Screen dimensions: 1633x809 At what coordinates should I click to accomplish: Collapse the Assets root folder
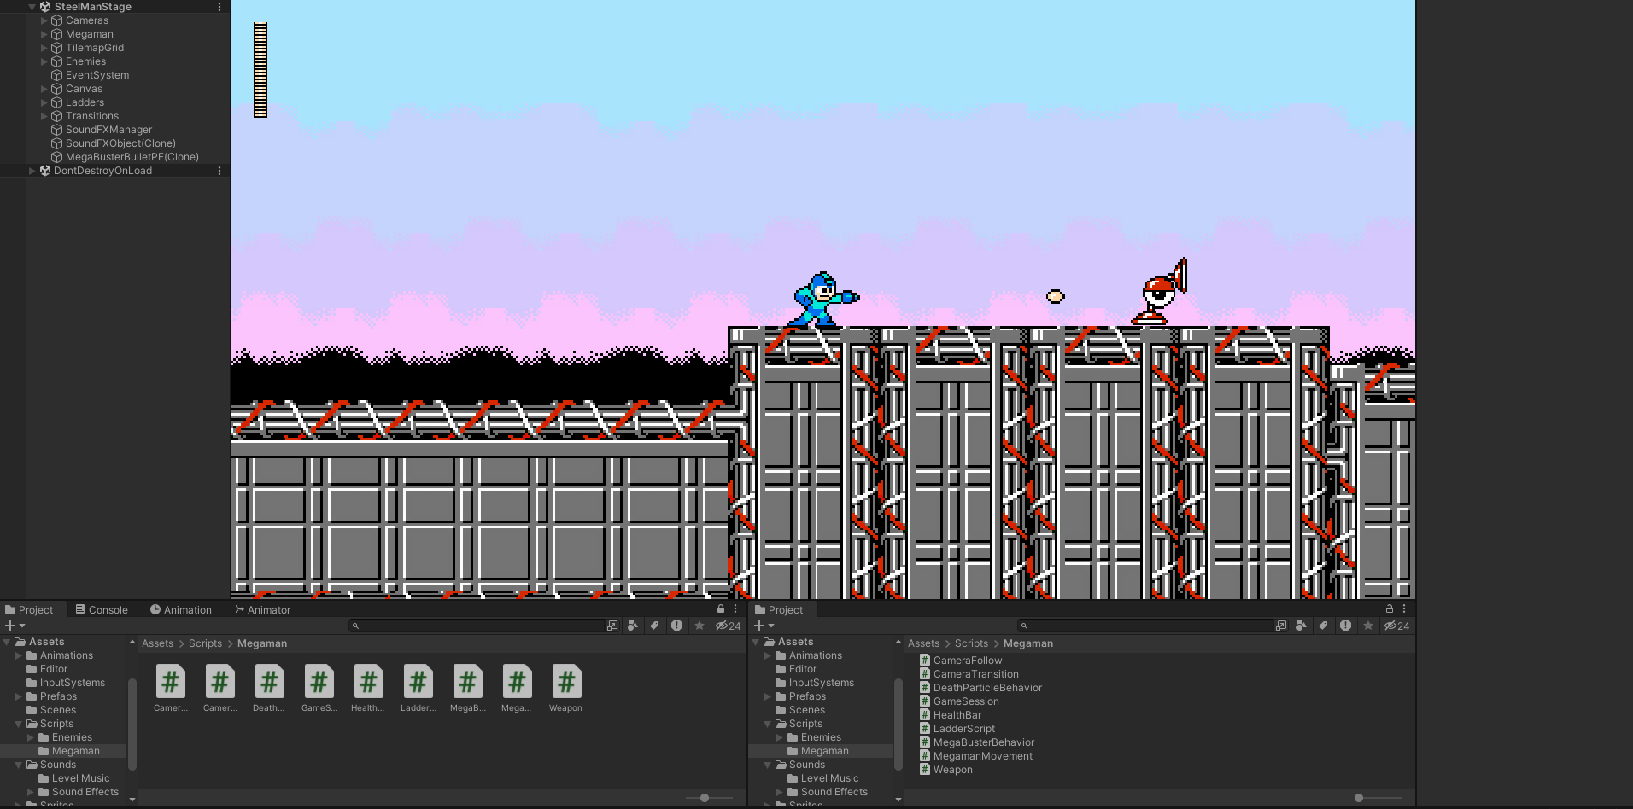point(6,641)
